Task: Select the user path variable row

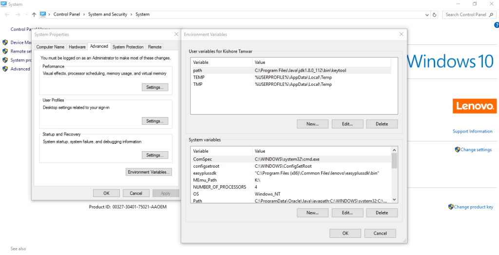Action: (x=291, y=70)
